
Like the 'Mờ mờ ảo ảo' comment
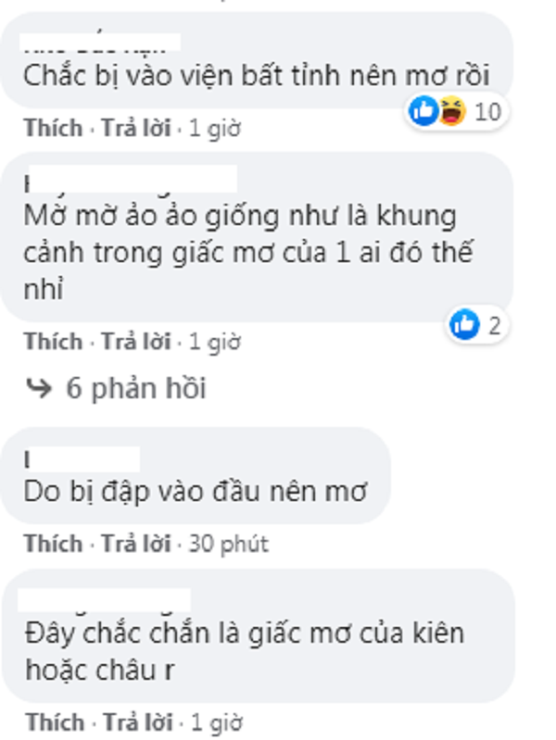coord(54,341)
